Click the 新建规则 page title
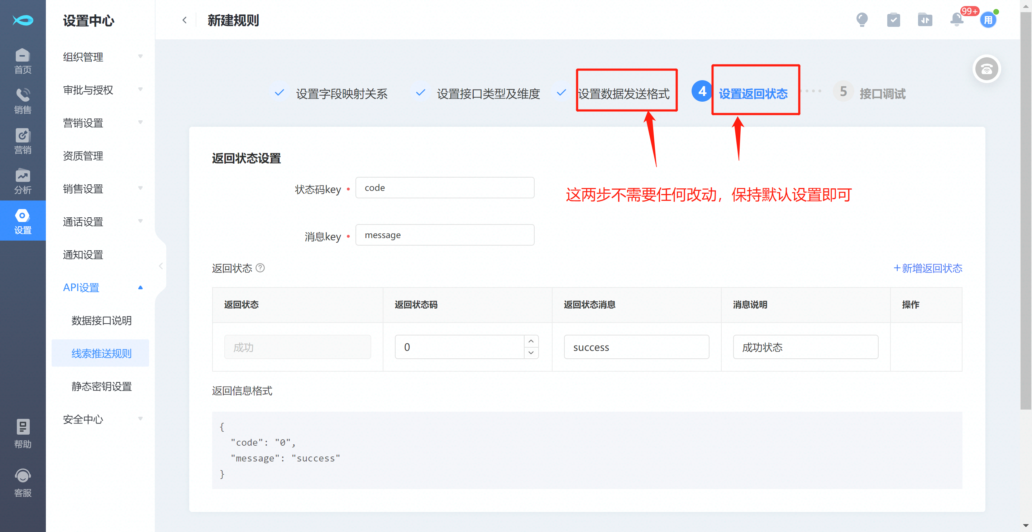 [x=233, y=20]
